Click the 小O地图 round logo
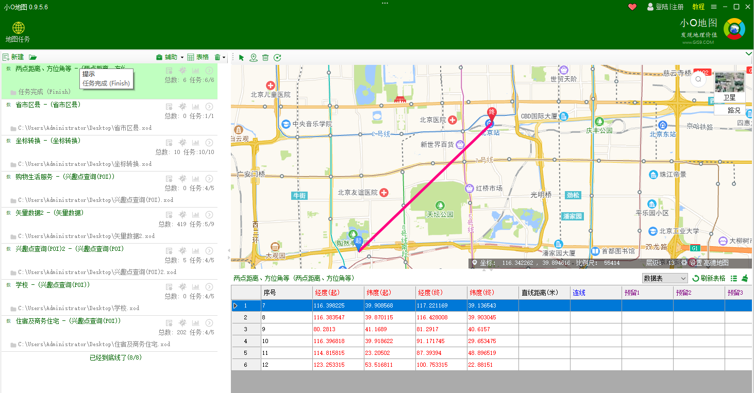The height and width of the screenshot is (393, 754). pyautogui.click(x=734, y=29)
